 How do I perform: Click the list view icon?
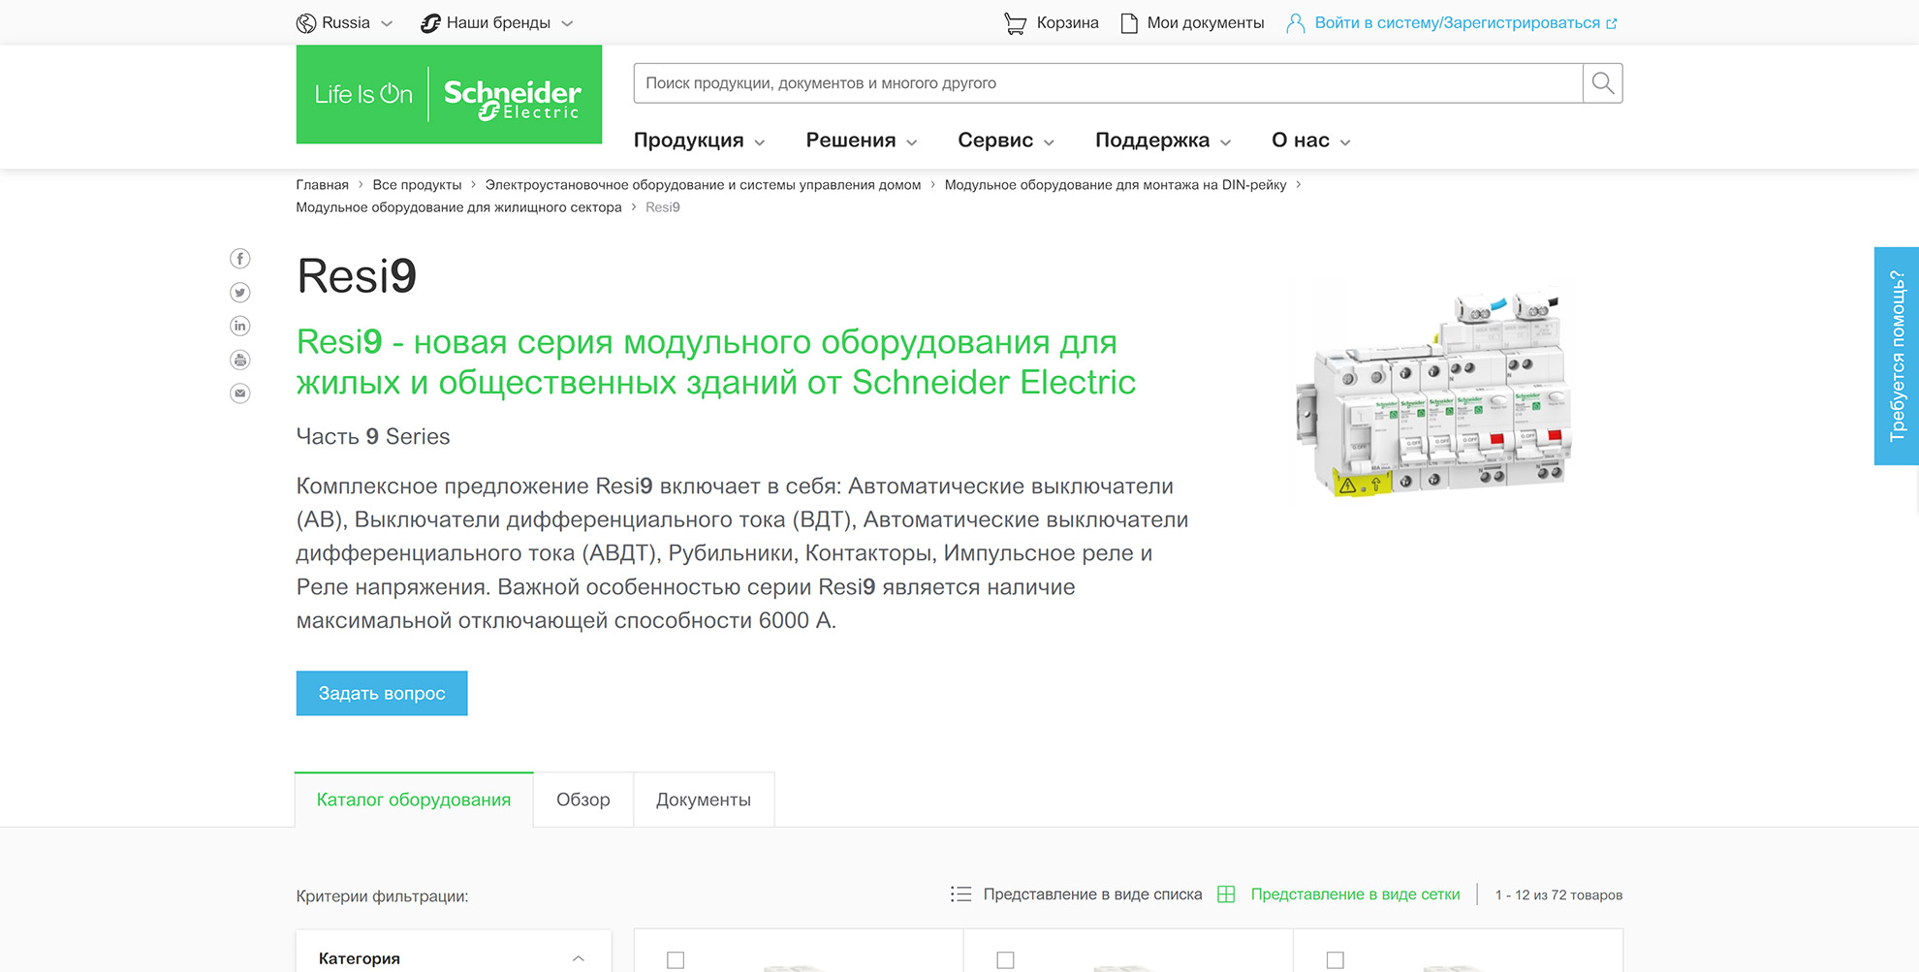pyautogui.click(x=960, y=894)
